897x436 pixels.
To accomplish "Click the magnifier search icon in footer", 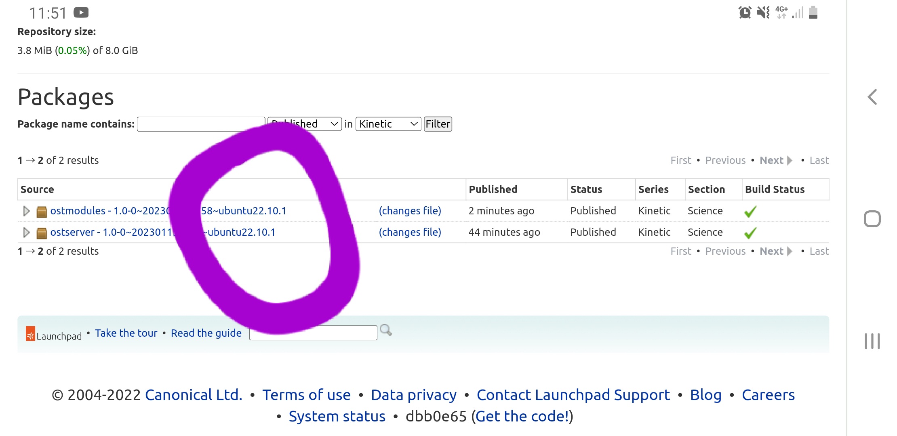I will coord(386,330).
